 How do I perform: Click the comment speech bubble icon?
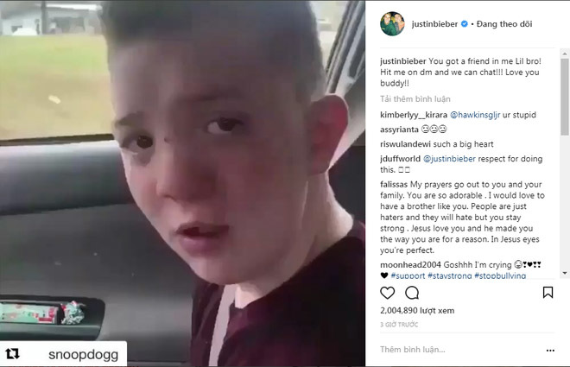pos(412,293)
